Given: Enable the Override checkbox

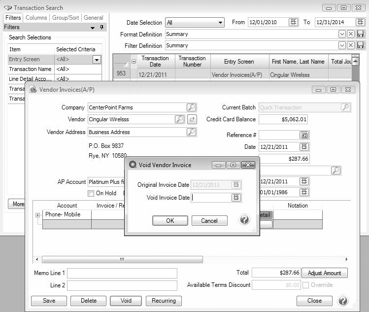Looking at the screenshot, I should click(x=306, y=285).
